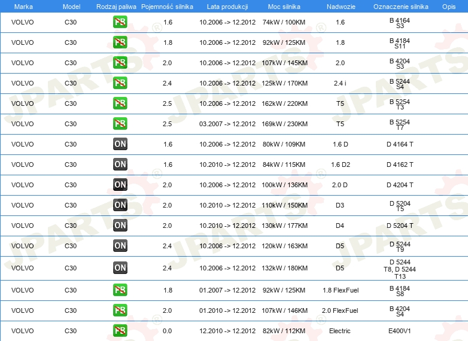Click the petrol icon in the 2.4 i row
Screen dimensions: 468x341
coord(120,83)
